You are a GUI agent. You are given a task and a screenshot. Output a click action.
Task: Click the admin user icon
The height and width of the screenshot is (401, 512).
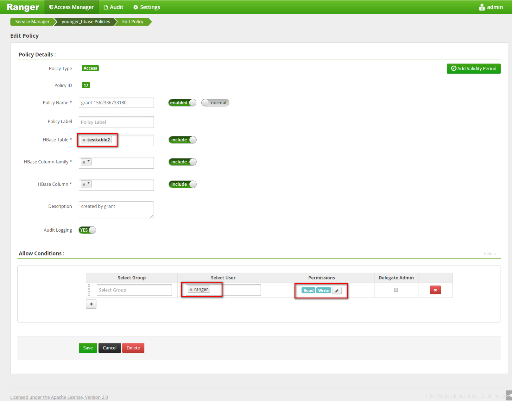pos(482,7)
